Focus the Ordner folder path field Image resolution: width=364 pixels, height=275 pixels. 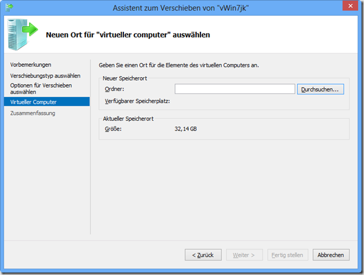pyautogui.click(x=235, y=89)
